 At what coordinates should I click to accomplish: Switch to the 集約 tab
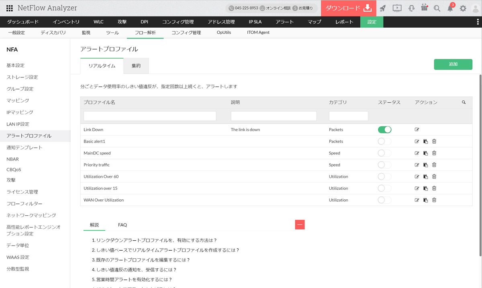136,66
